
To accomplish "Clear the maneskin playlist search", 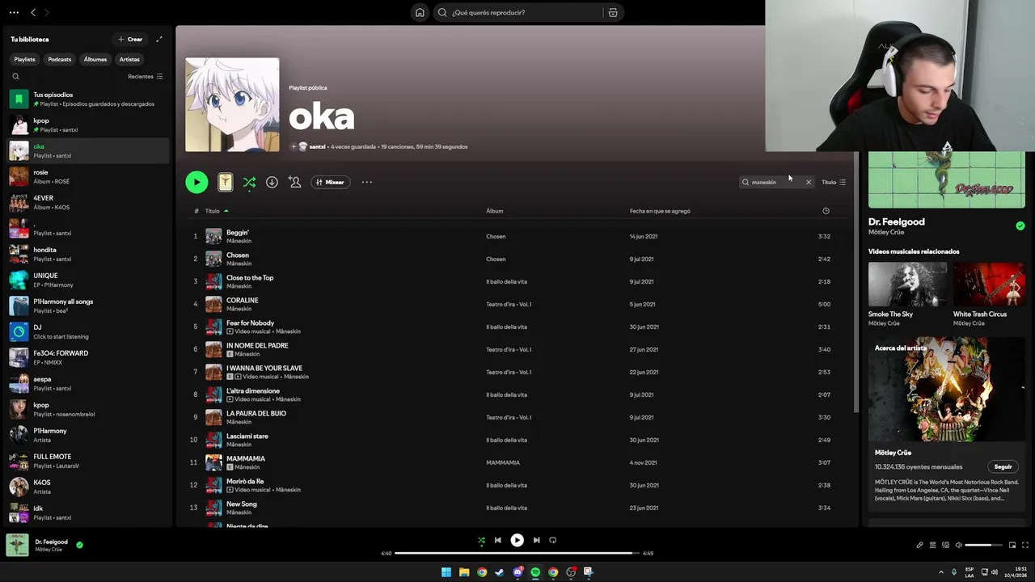I will (x=808, y=182).
